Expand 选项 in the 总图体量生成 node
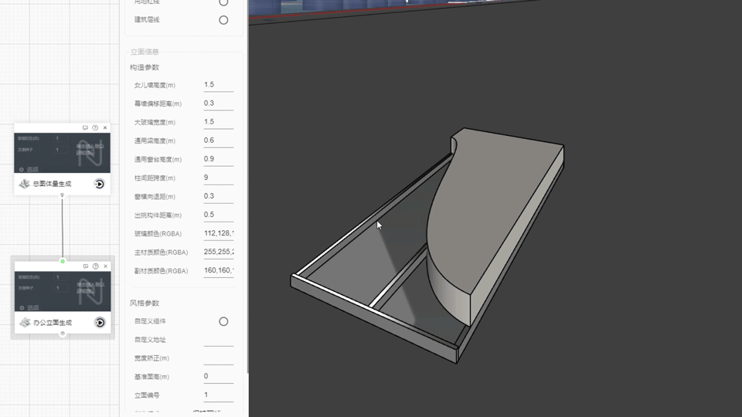This screenshot has height=417, width=742. point(29,168)
